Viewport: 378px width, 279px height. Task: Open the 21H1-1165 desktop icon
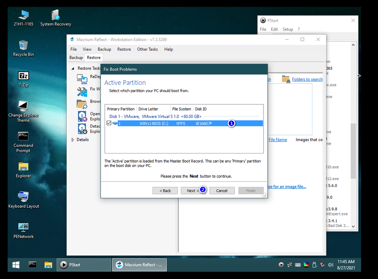(23, 18)
